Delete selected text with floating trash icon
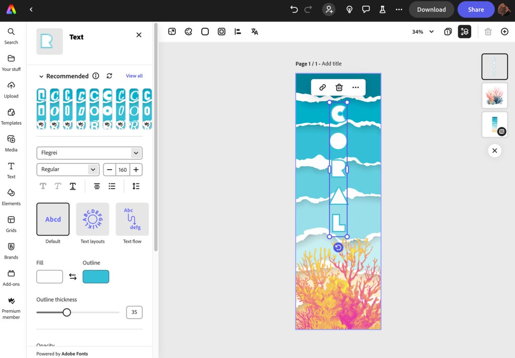The width and height of the screenshot is (515, 358). coord(339,87)
